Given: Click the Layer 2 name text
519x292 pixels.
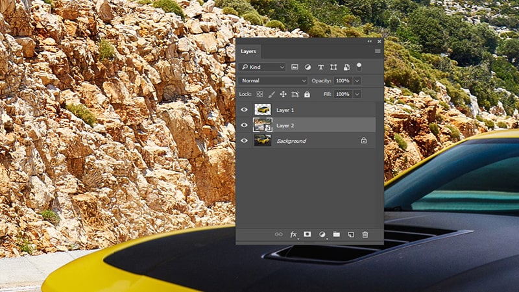Looking at the screenshot, I should (x=285, y=125).
